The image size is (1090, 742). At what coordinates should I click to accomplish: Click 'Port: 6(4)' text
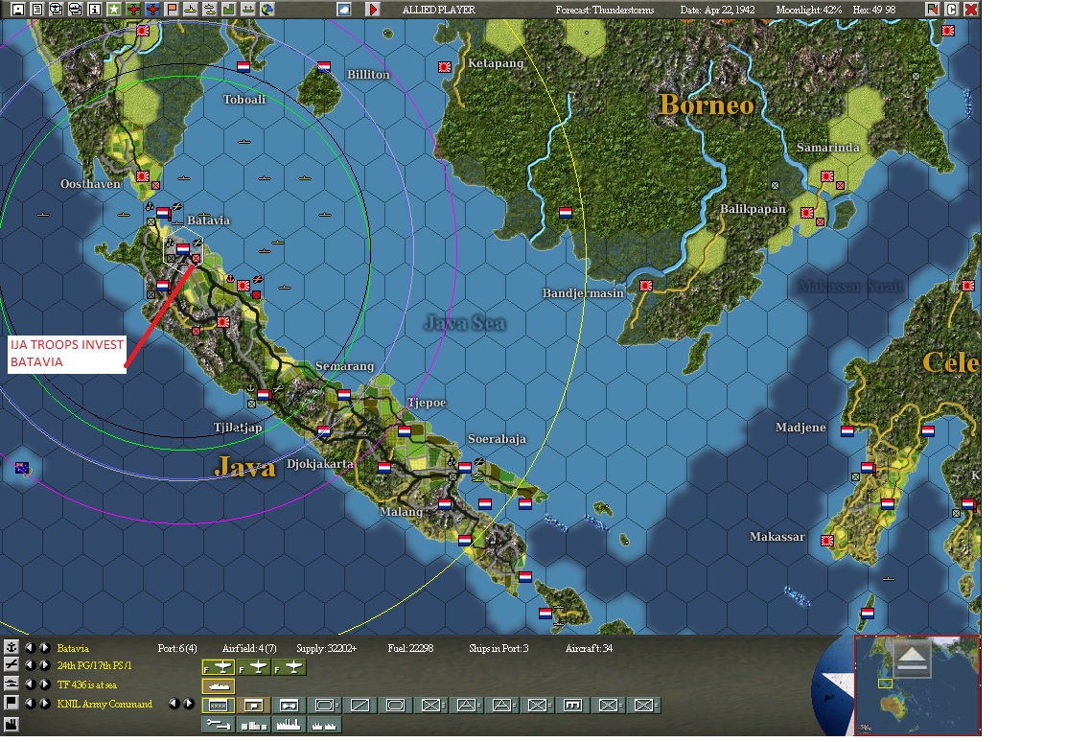tap(177, 648)
